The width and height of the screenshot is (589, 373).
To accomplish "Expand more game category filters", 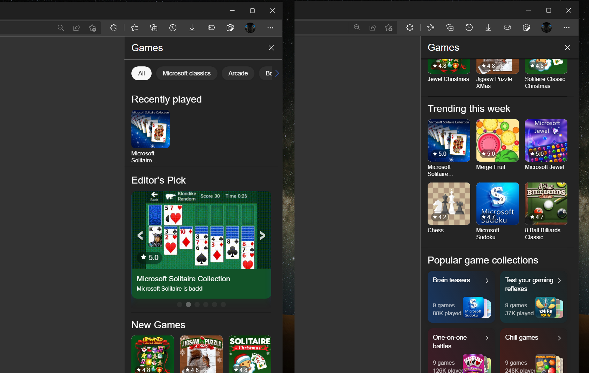I will click(x=277, y=73).
